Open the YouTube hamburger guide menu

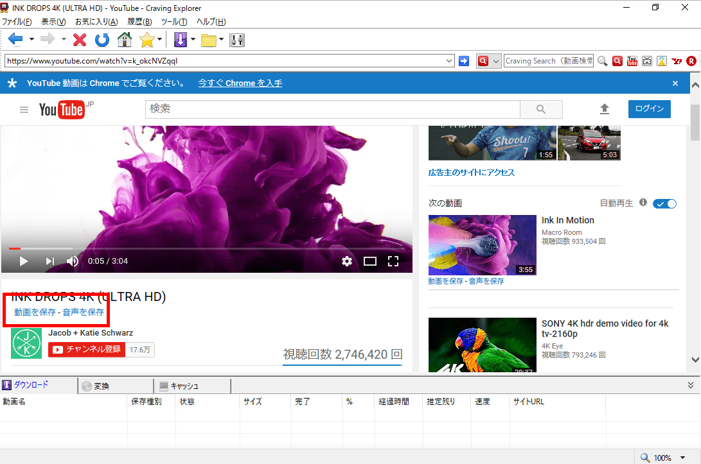pos(24,110)
